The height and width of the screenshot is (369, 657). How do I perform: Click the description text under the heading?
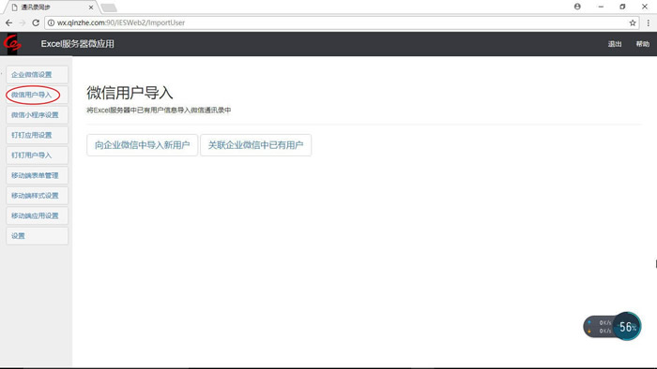[x=159, y=111]
